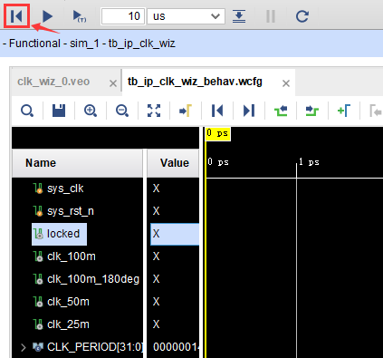Jump to previous transition

pyautogui.click(x=281, y=111)
